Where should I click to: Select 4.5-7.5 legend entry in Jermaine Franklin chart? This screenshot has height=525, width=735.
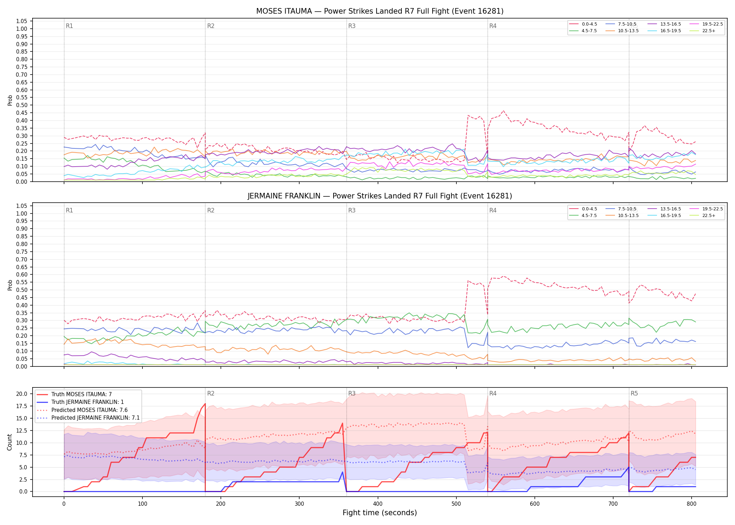tap(583, 216)
